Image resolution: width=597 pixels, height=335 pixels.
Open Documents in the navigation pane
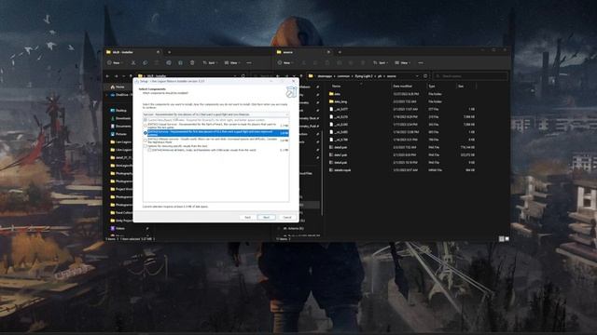(x=120, y=127)
